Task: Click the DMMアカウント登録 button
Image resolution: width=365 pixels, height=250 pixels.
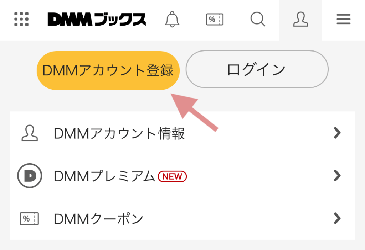Action: pyautogui.click(x=108, y=70)
